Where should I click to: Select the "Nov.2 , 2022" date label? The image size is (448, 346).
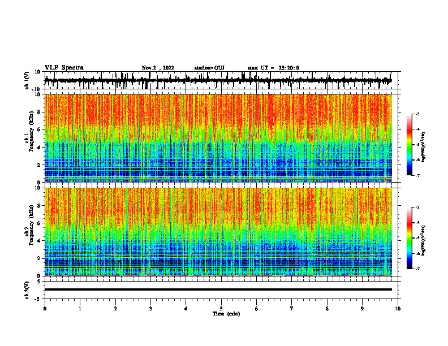point(158,68)
